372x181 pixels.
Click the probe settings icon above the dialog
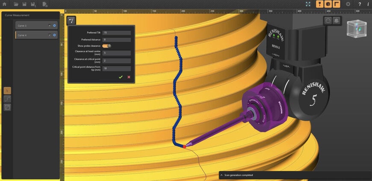point(71,21)
